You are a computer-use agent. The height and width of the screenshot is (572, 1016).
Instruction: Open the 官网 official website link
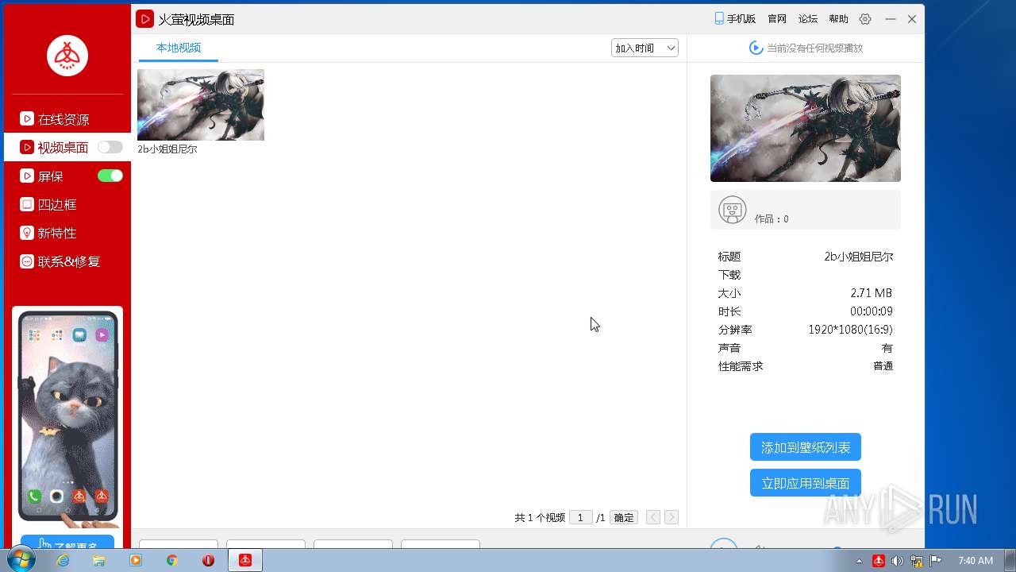tap(777, 19)
